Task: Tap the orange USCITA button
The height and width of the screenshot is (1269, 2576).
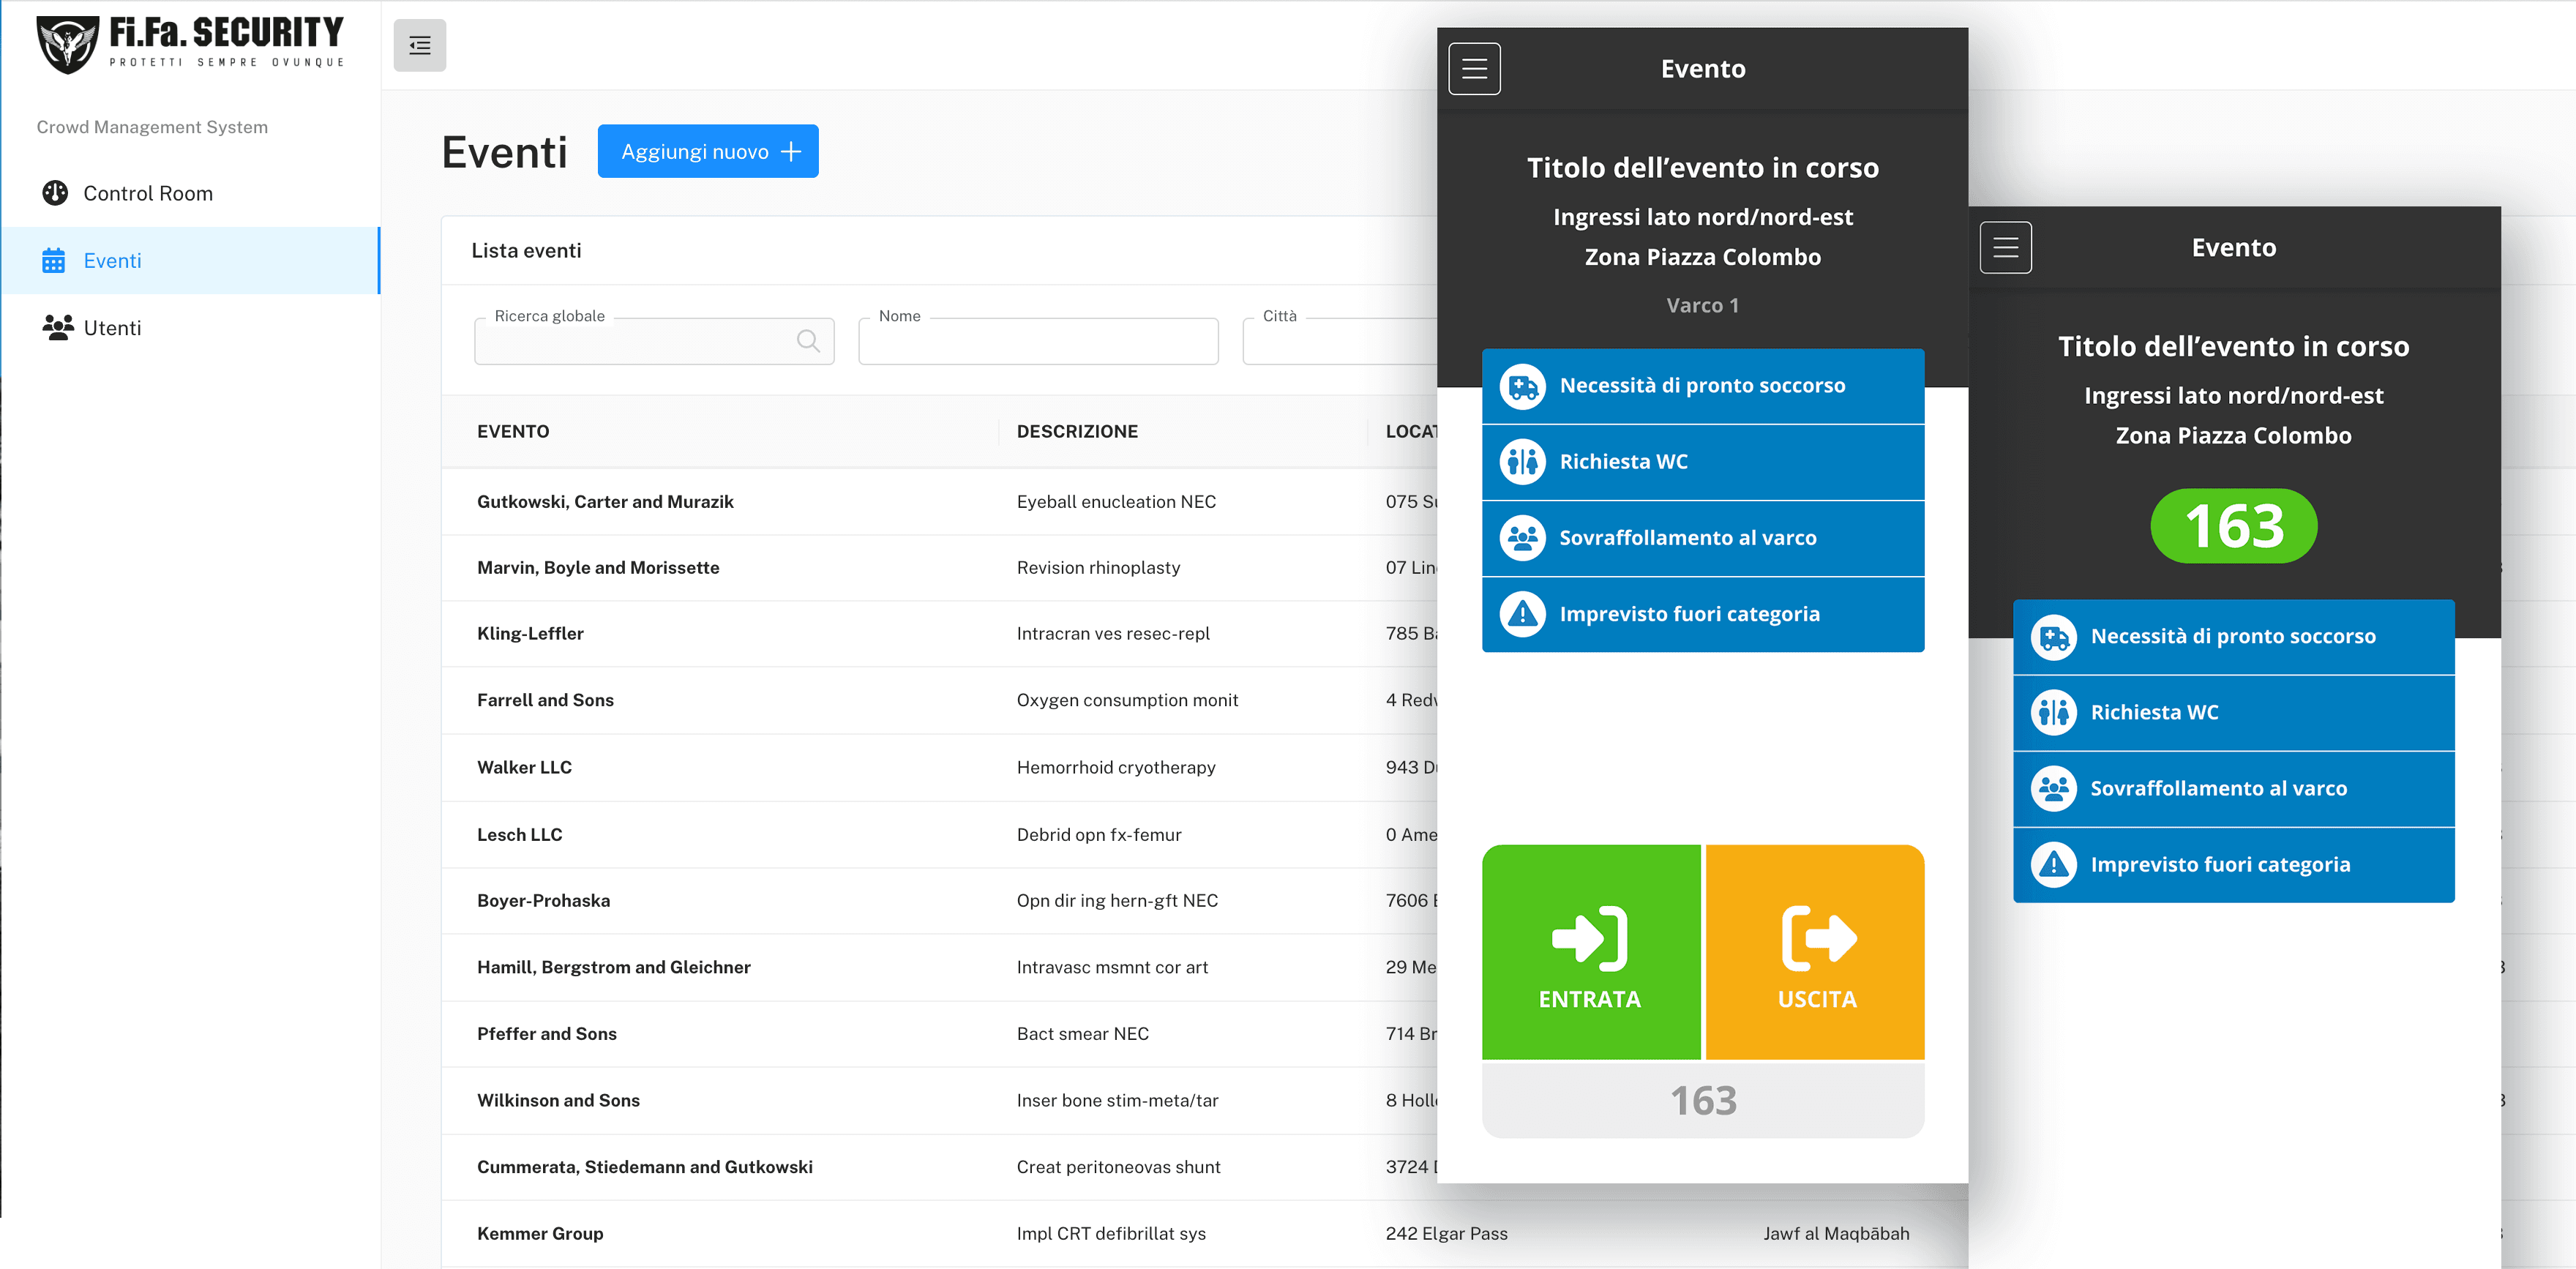Action: click(1815, 953)
